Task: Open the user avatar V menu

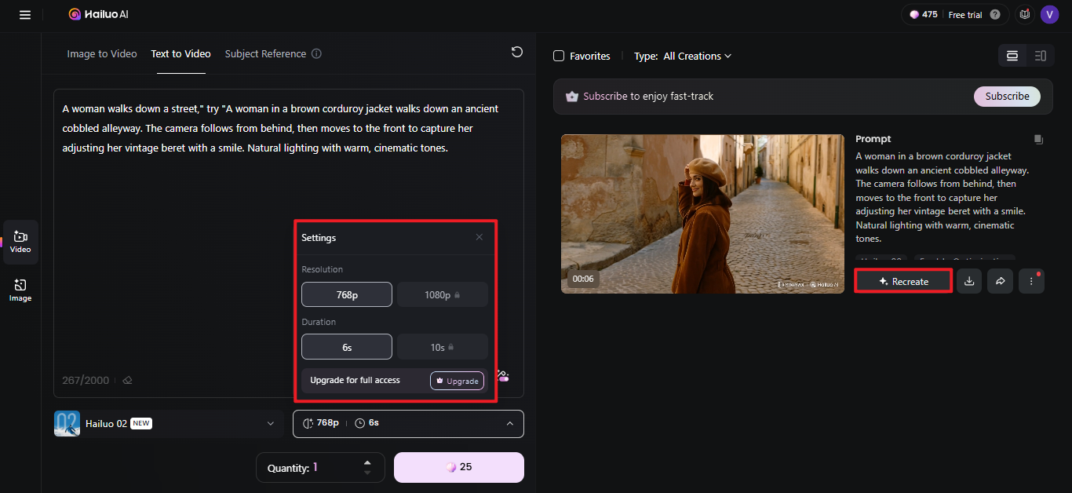Action: click(1049, 14)
